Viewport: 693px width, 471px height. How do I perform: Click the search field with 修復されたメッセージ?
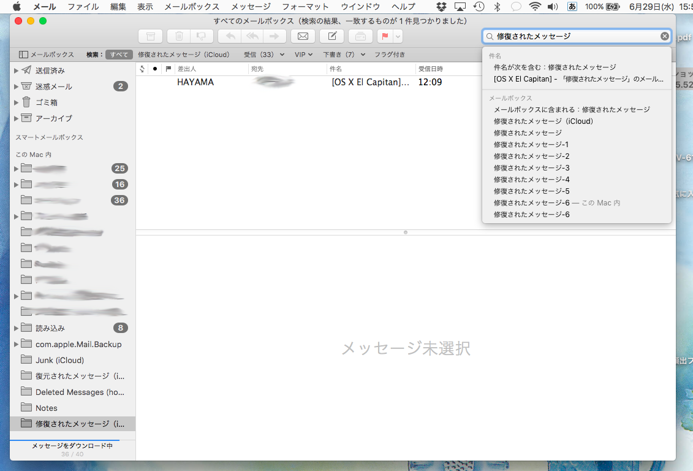click(x=577, y=36)
